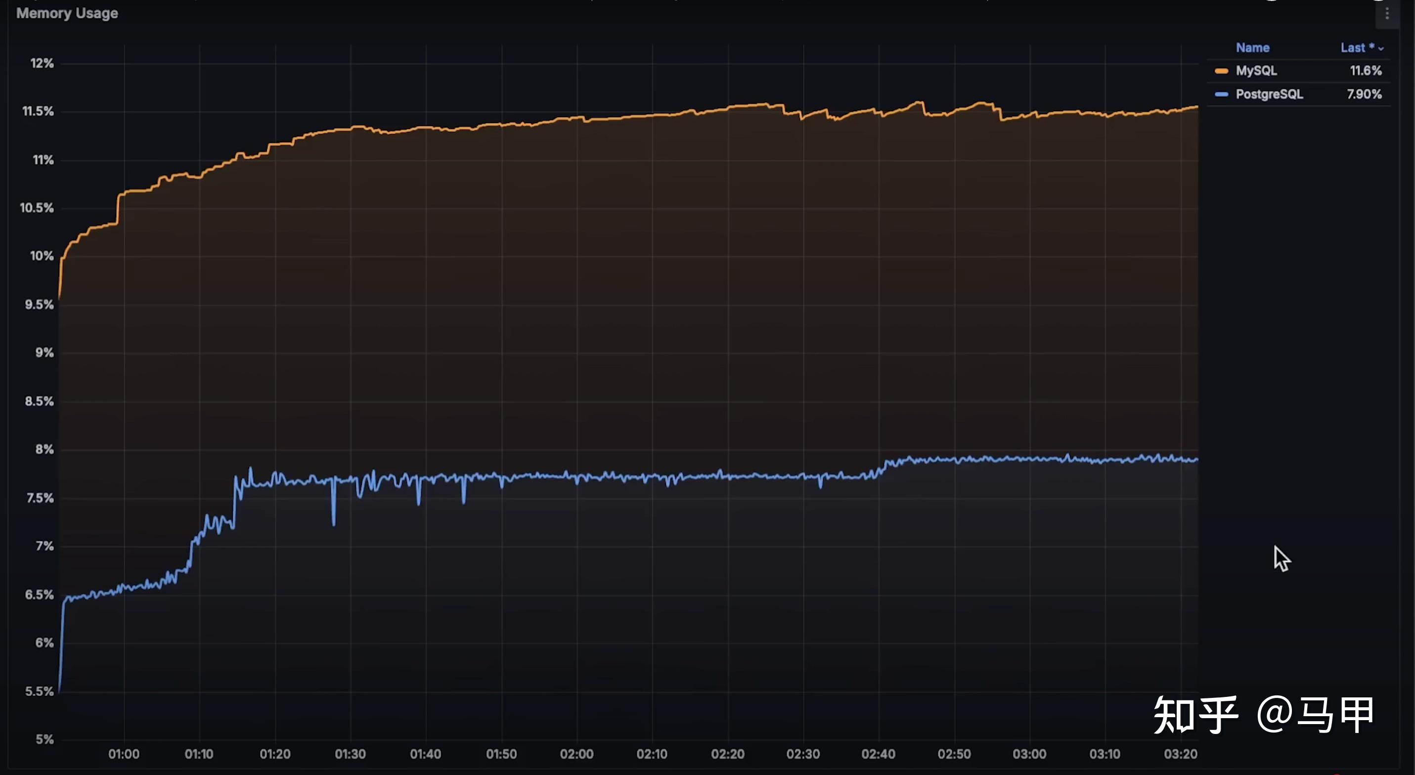Viewport: 1415px width, 775px height.
Task: Click the Name legend column header
Action: [1252, 48]
